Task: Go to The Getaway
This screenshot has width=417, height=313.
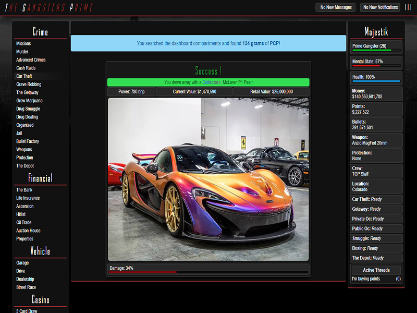Action: pos(27,92)
